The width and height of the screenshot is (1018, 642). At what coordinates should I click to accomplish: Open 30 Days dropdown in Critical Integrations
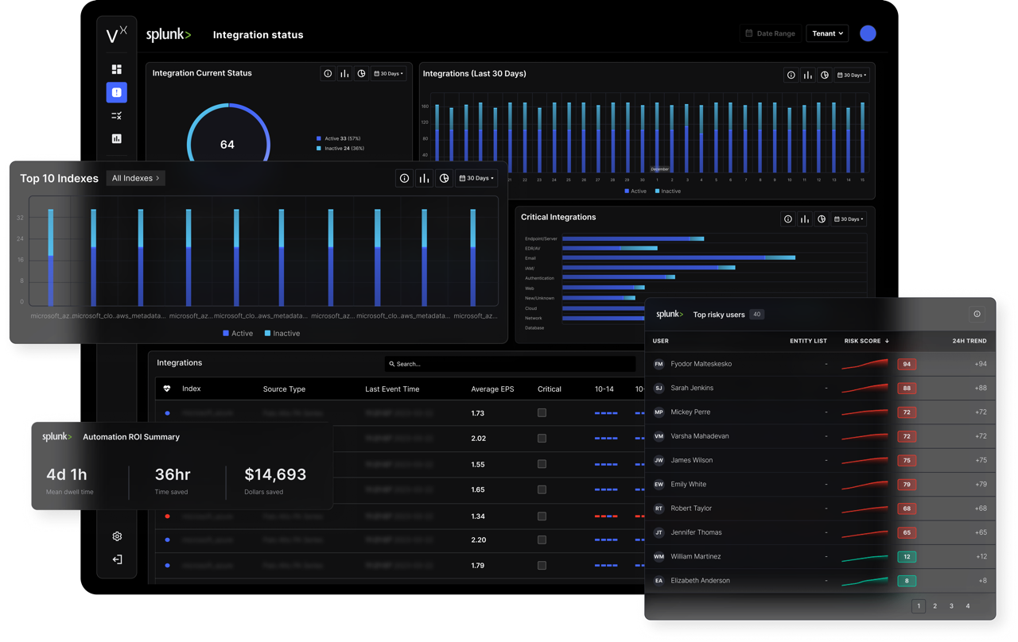[849, 219]
